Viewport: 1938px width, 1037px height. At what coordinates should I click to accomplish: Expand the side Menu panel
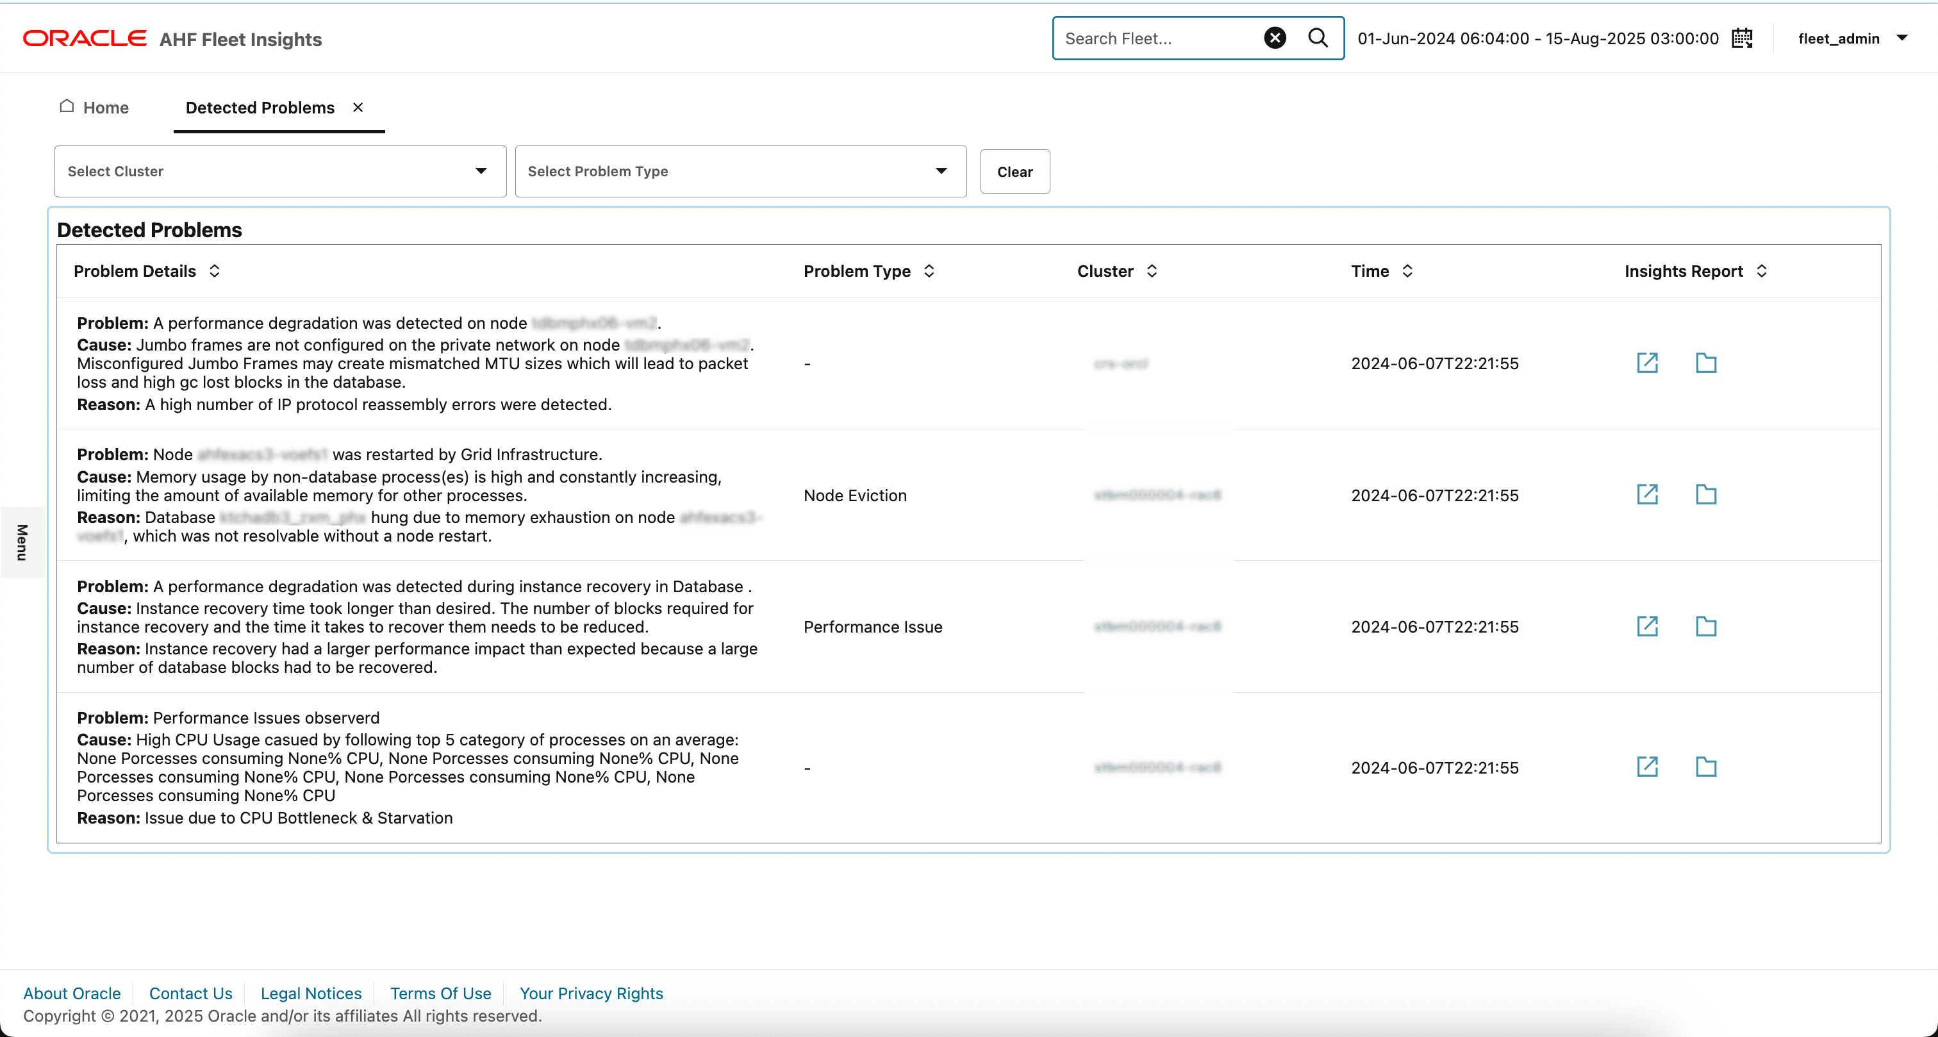[x=22, y=542]
